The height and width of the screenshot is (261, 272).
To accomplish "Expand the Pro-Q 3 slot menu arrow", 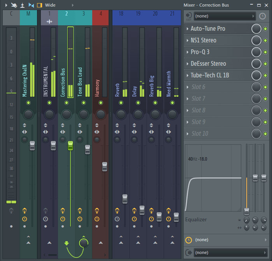I will (188, 52).
